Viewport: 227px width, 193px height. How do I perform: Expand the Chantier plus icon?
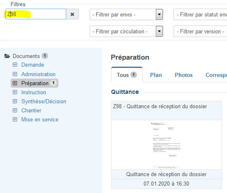(15, 110)
